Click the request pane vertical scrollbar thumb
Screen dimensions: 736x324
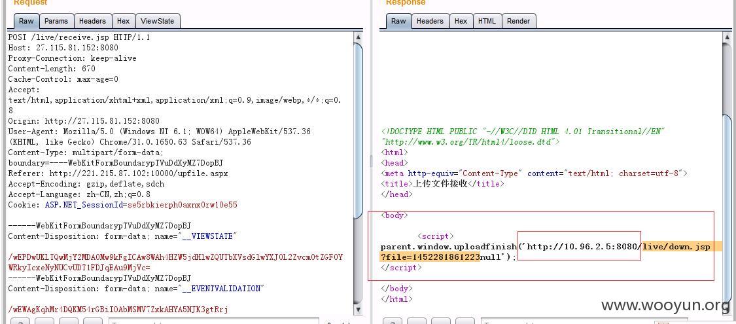358,130
